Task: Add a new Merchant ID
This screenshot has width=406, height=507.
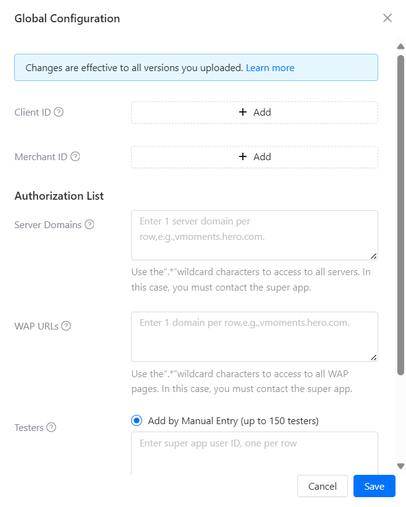Action: pos(255,157)
